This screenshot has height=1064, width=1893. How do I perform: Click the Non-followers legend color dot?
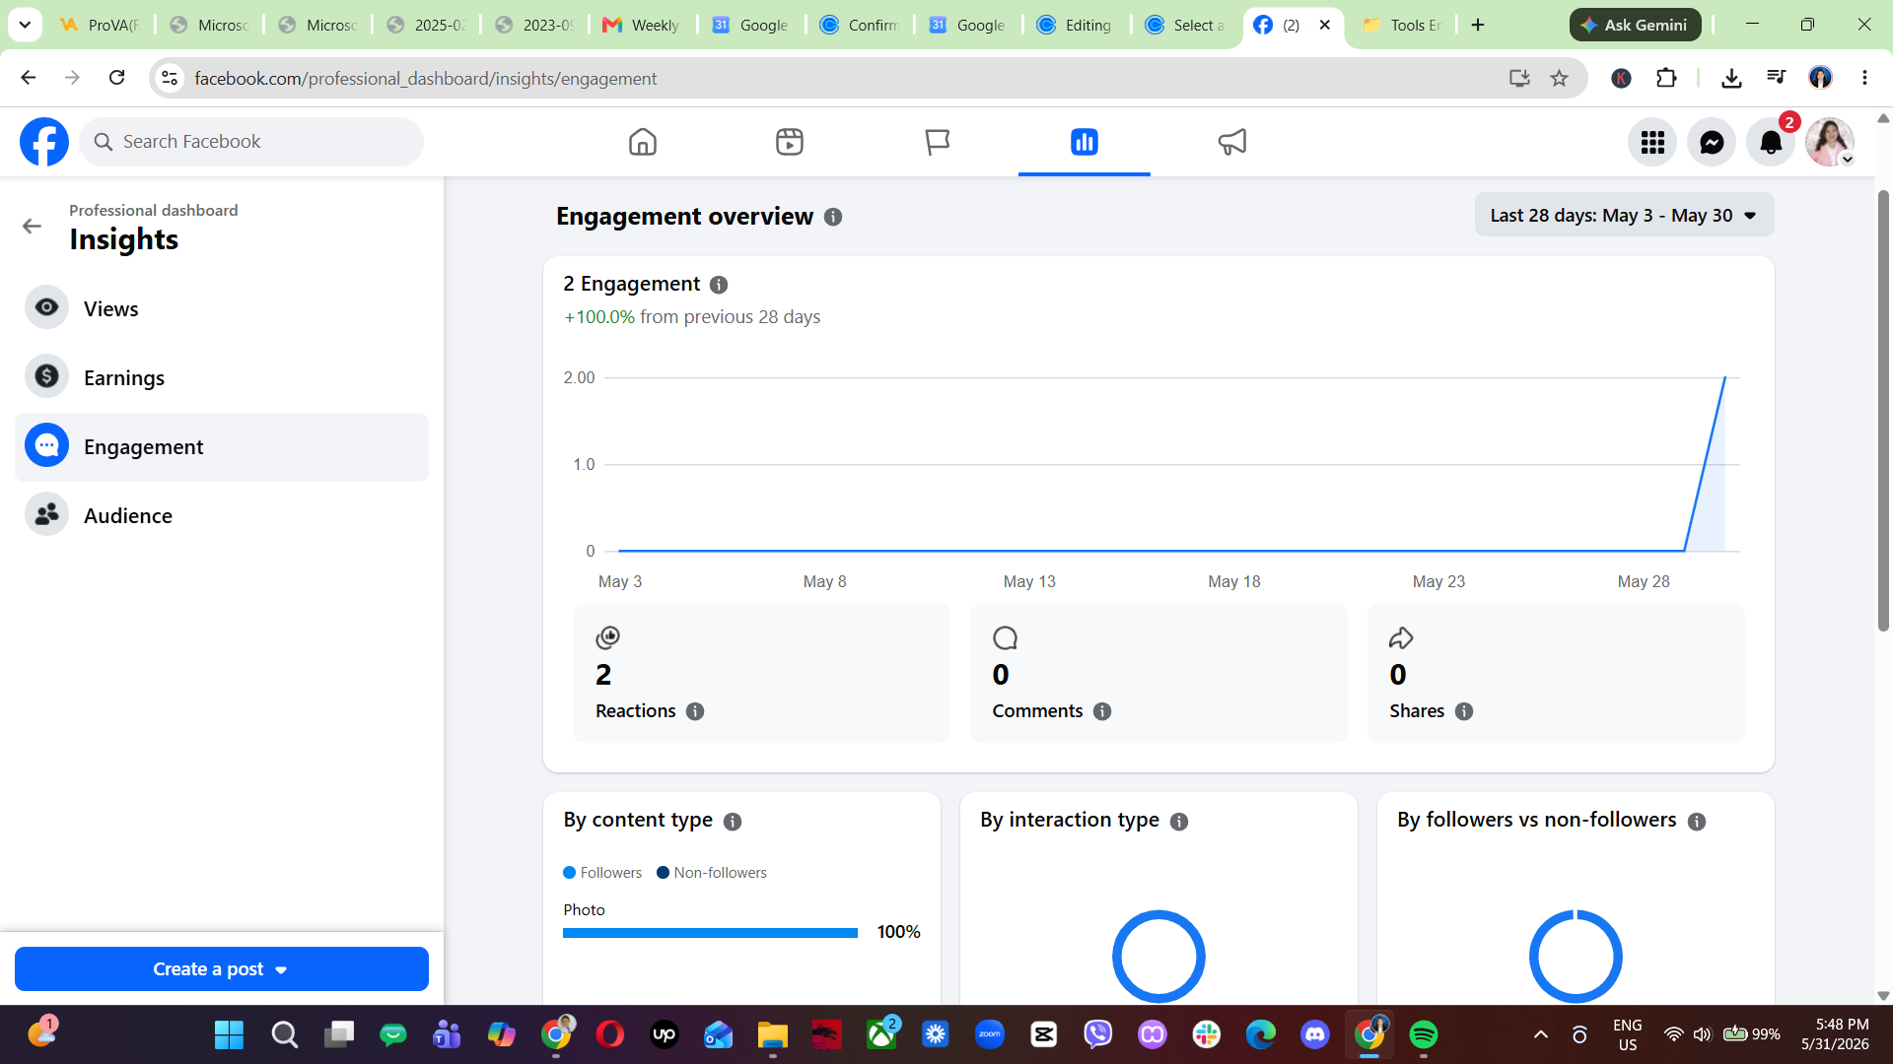[x=663, y=873]
